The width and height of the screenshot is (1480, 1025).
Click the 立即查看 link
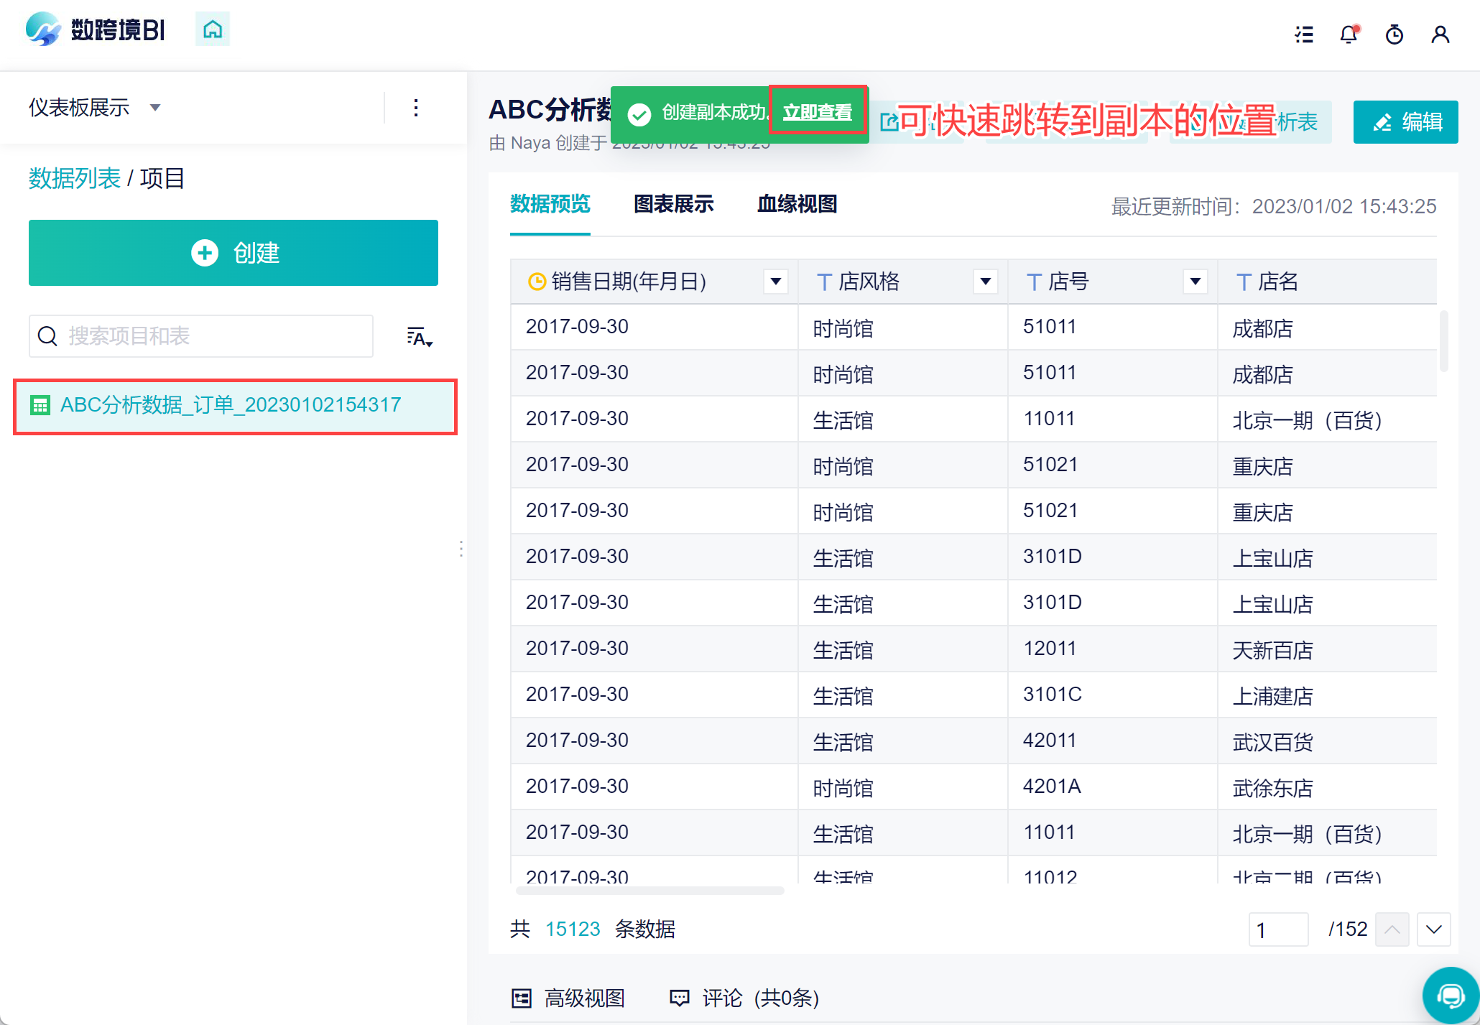click(x=817, y=112)
